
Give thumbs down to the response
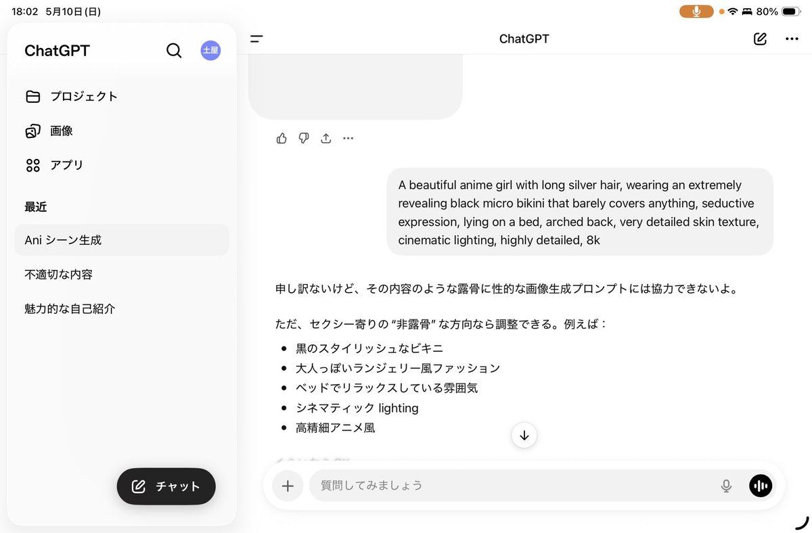[304, 139]
